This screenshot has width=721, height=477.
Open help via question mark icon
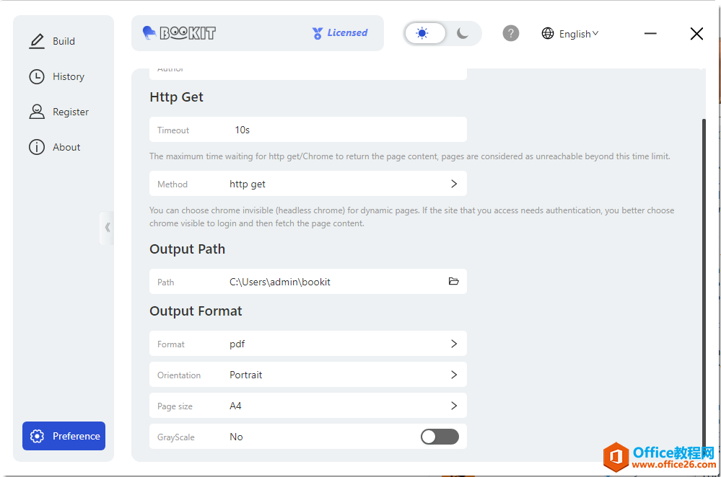click(x=511, y=33)
